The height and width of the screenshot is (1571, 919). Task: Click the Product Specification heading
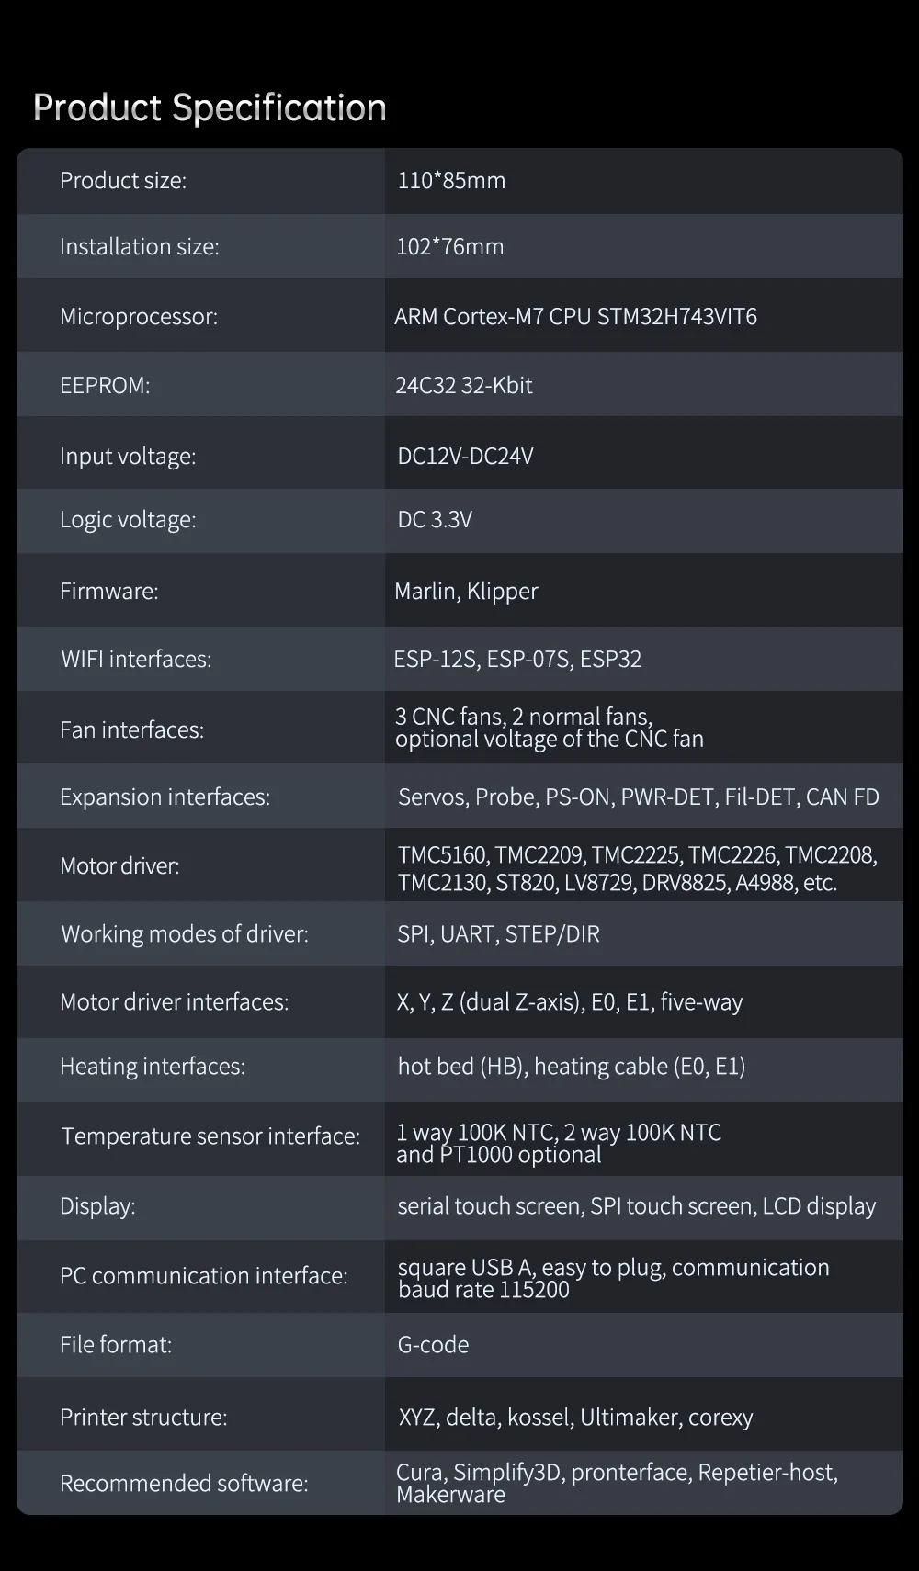click(x=210, y=108)
